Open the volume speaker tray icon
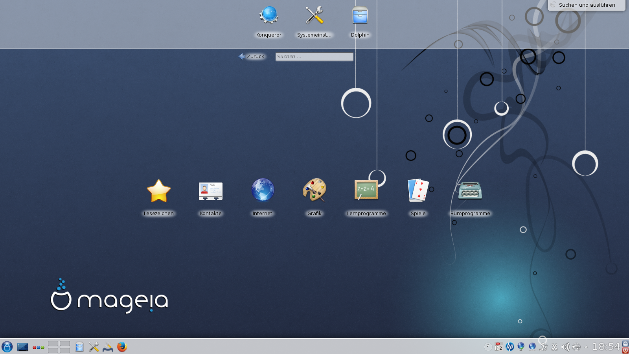 click(565, 347)
